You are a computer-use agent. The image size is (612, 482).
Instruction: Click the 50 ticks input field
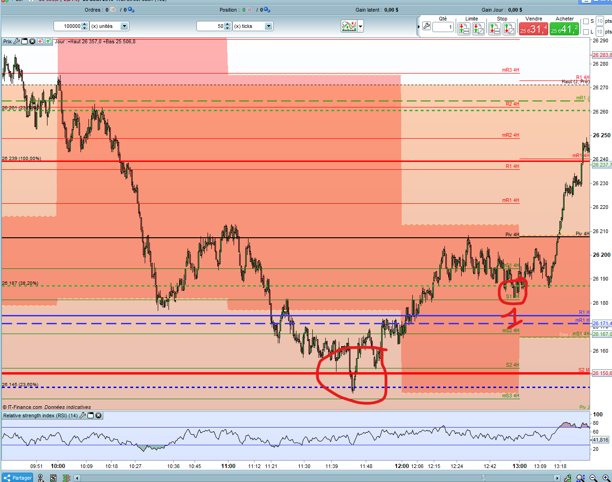pos(211,26)
